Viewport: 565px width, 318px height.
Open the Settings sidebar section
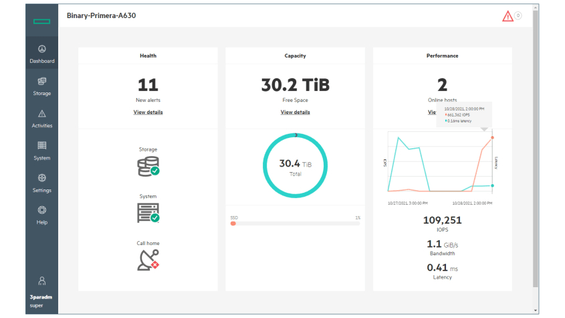pyautogui.click(x=42, y=183)
